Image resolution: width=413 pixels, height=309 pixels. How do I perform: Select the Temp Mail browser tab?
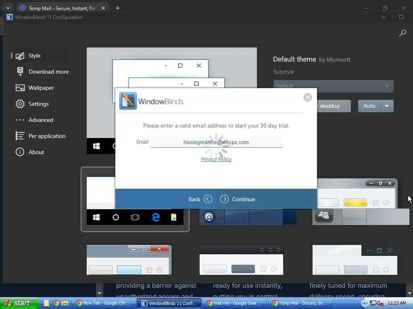click(62, 8)
